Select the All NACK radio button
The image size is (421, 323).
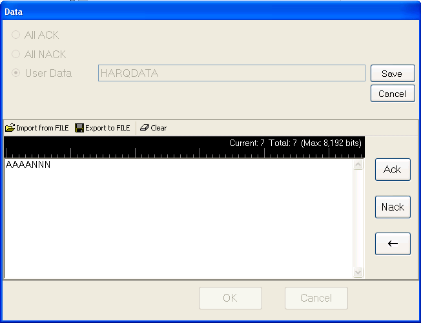point(16,54)
